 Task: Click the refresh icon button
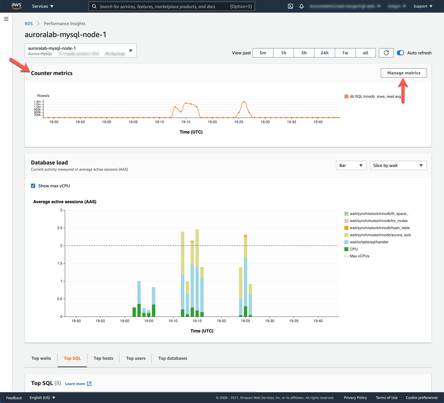386,53
